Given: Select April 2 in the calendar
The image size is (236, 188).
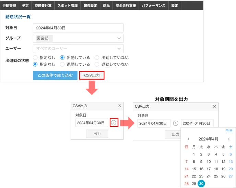Looking at the screenshot, I should click(201, 154).
